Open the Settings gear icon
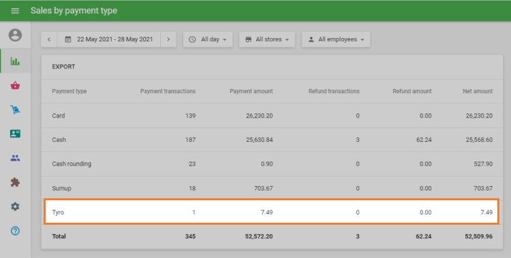Image resolution: width=511 pixels, height=258 pixels. click(x=15, y=206)
